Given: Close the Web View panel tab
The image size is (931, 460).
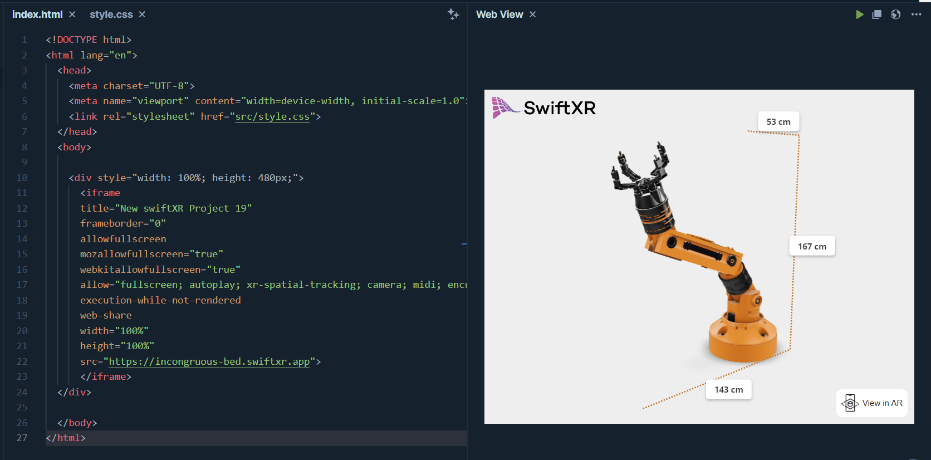Looking at the screenshot, I should click(x=533, y=14).
